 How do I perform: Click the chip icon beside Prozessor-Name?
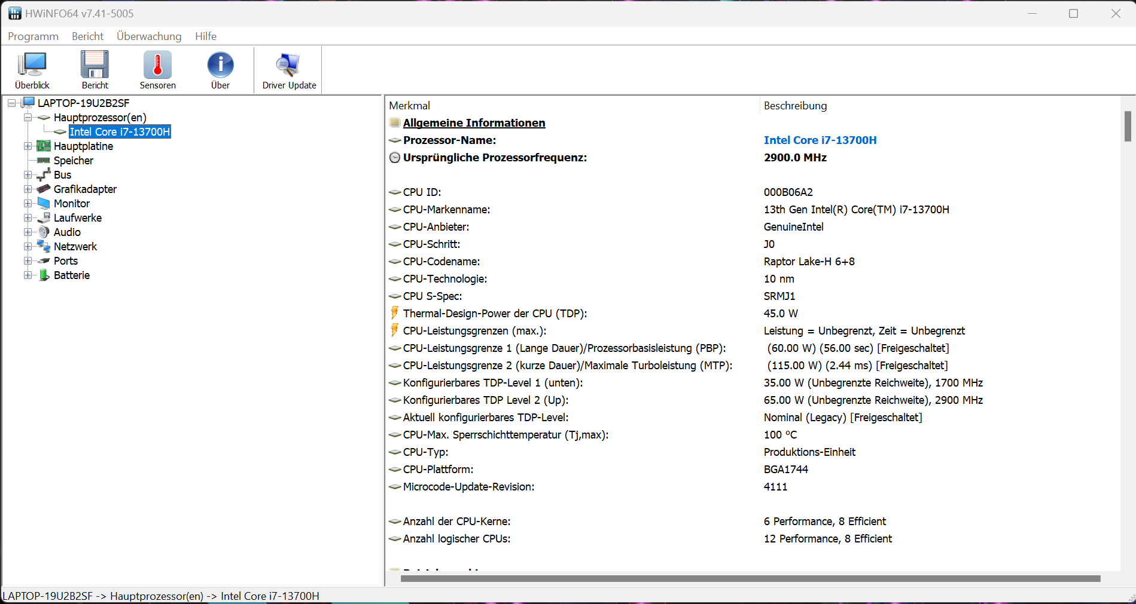[395, 140]
